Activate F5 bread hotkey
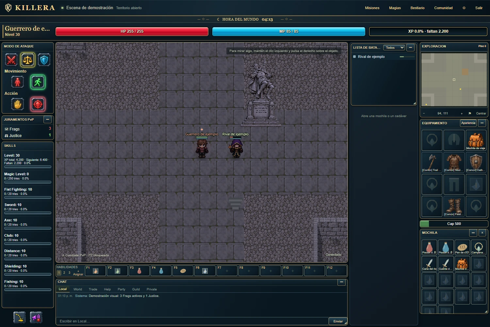The width and height of the screenshot is (490, 327). [x=183, y=271]
